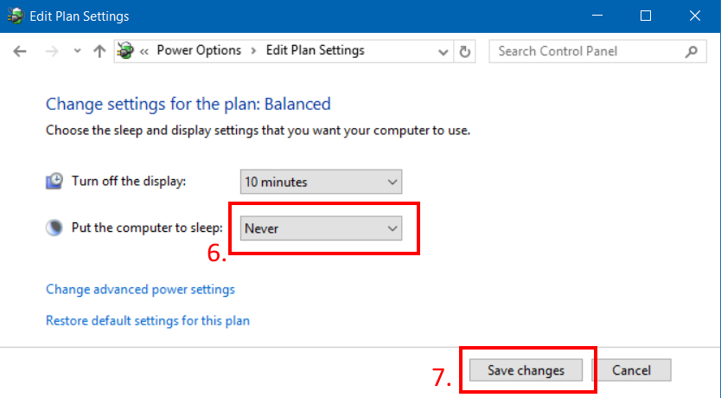Refresh the Control Panel page
The height and width of the screenshot is (398, 721).
point(465,51)
